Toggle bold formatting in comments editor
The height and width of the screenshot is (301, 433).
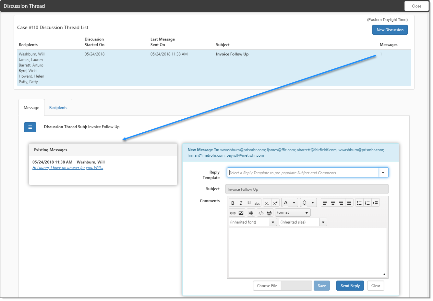pyautogui.click(x=233, y=203)
